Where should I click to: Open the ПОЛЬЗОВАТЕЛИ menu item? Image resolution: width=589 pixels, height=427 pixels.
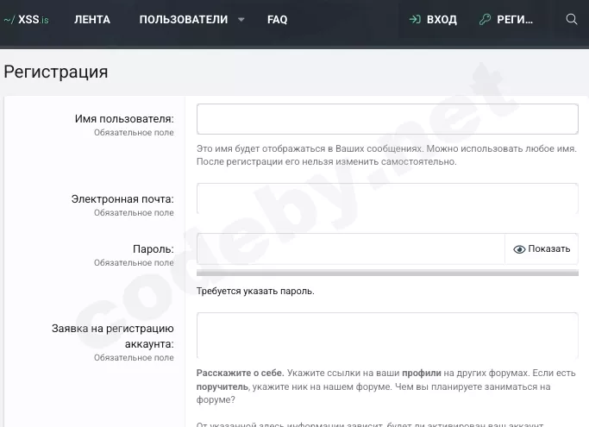pyautogui.click(x=184, y=20)
